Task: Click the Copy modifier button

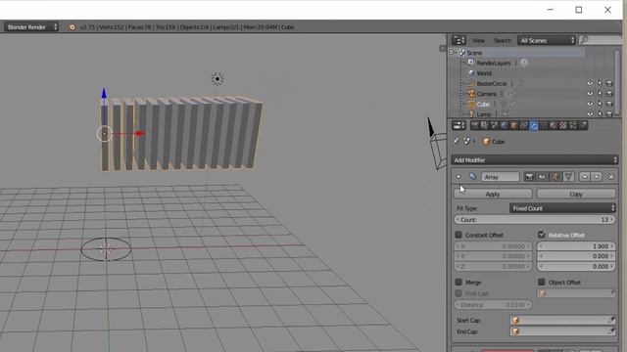Action: pos(576,194)
